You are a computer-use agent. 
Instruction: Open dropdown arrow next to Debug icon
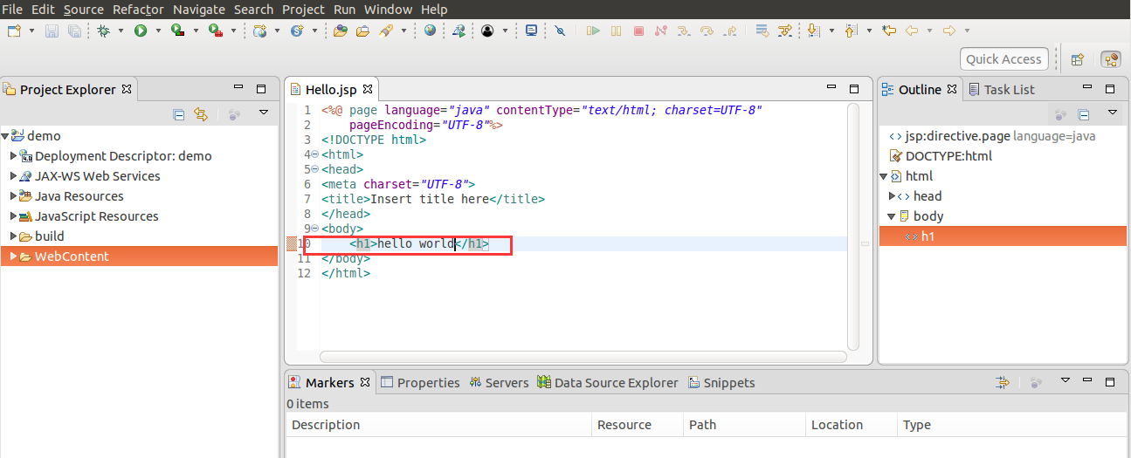pyautogui.click(x=121, y=31)
